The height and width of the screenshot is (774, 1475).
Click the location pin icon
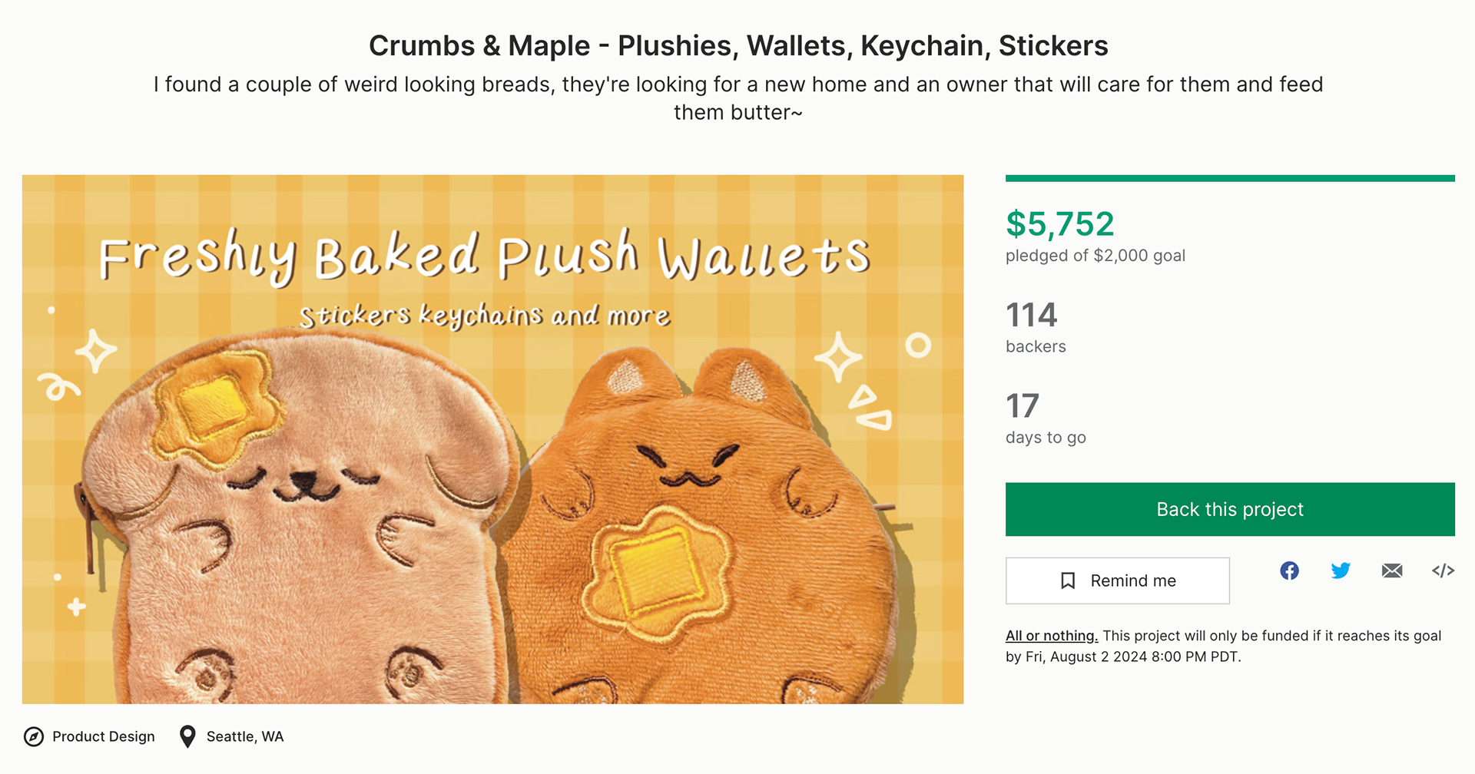[187, 737]
